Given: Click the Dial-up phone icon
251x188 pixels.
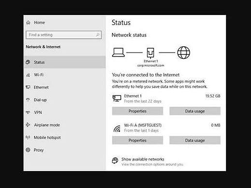Looking at the screenshot, I should tap(28, 100).
